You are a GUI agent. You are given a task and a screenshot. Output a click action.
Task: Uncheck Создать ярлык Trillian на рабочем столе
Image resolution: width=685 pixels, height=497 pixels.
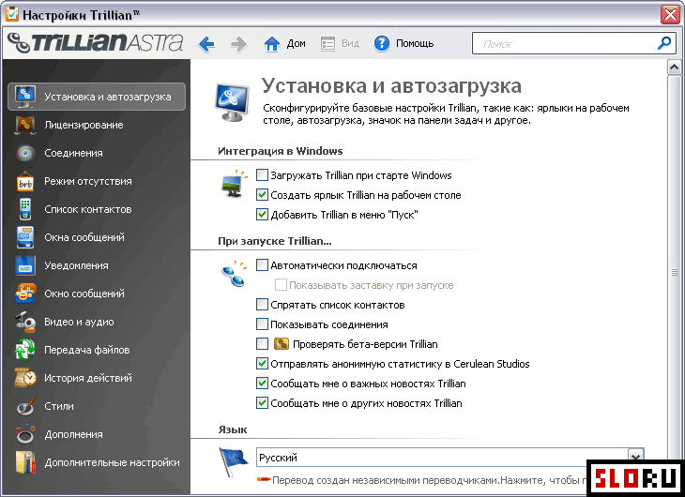[x=262, y=195]
